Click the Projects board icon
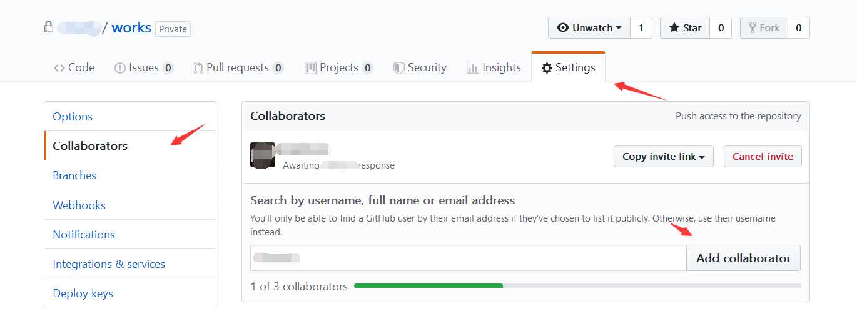Image resolution: width=857 pixels, height=314 pixels. [x=310, y=68]
